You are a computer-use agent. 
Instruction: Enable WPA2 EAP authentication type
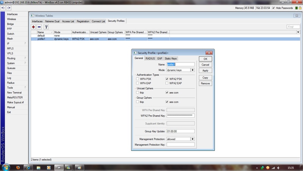tap(167, 83)
